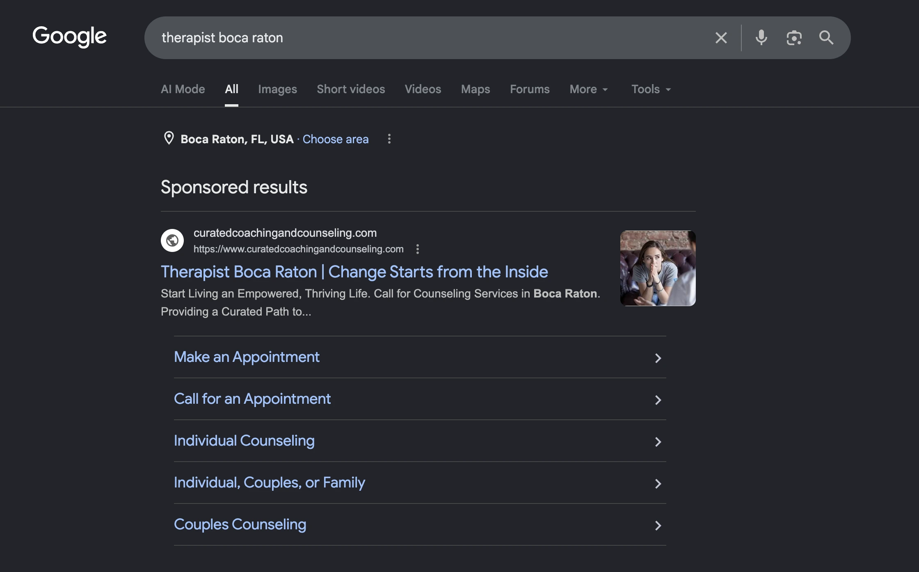Click the globe favicon of curatedcoachingandcounseling.com
Viewport: 919px width, 572px height.
pos(172,240)
